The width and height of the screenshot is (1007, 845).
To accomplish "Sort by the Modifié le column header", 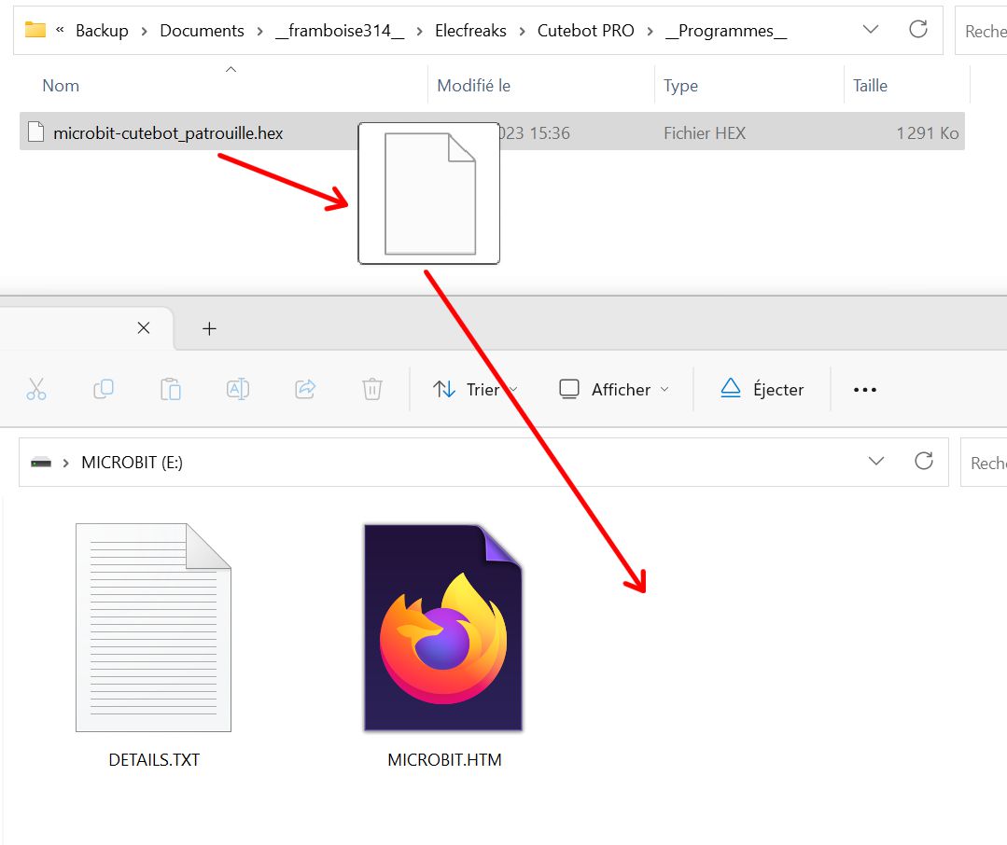I will click(473, 85).
